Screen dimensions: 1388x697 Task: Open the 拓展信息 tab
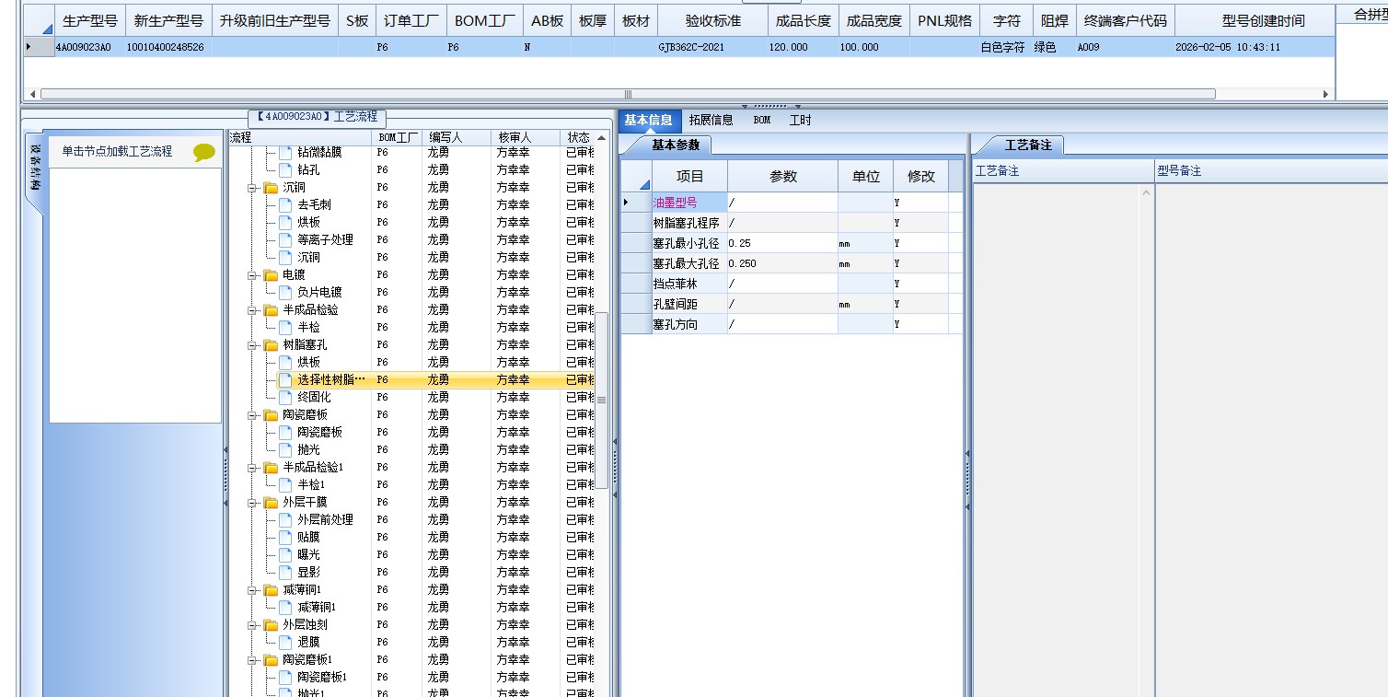pyautogui.click(x=711, y=120)
